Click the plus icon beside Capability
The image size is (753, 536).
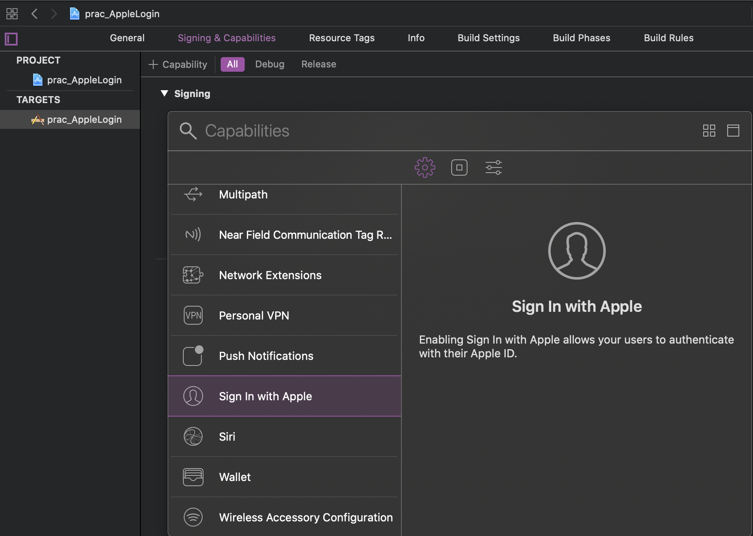pyautogui.click(x=153, y=64)
